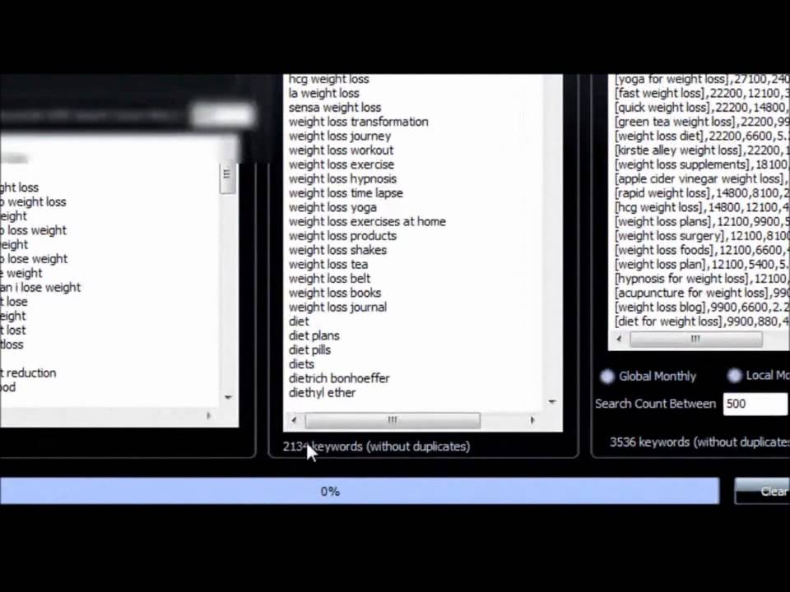Select '[hypnosis for weight loss]' result row
The image size is (790, 592).
tap(702, 279)
